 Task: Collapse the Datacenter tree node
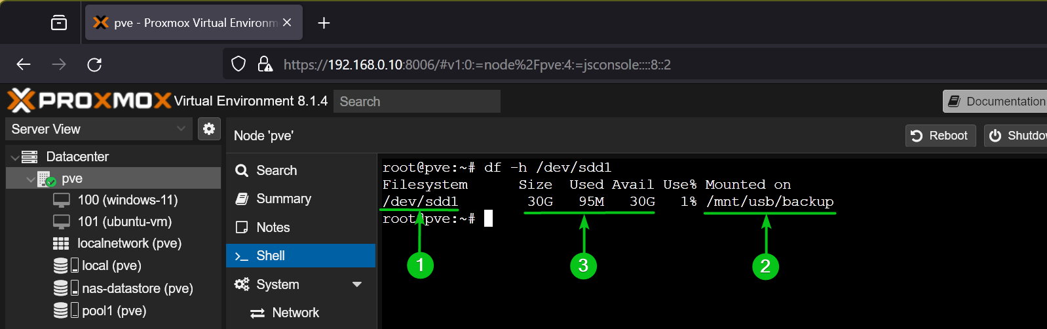[14, 157]
